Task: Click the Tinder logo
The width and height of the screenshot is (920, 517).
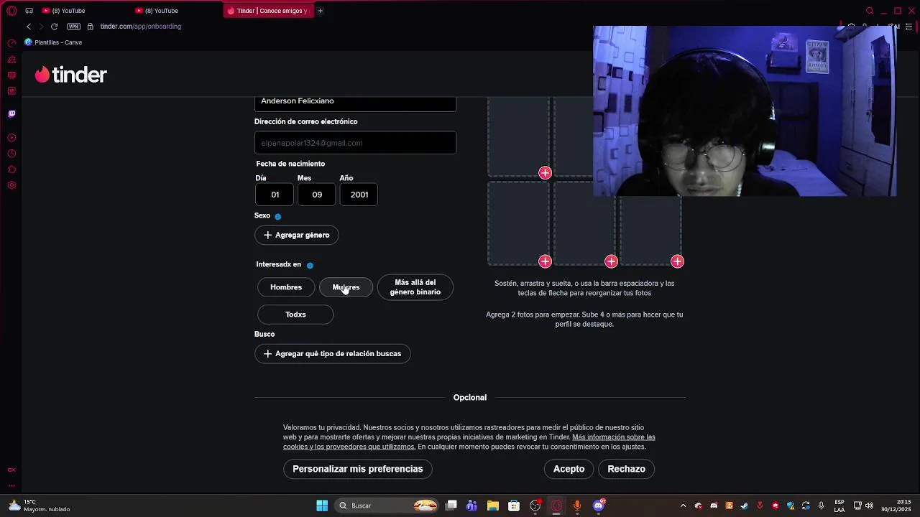Action: [71, 75]
